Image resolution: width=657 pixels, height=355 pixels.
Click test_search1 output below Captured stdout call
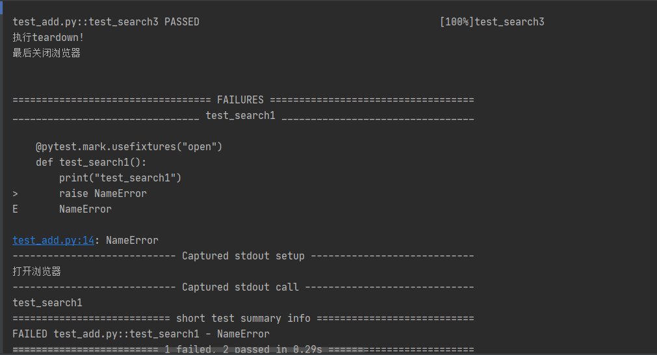[x=47, y=303]
